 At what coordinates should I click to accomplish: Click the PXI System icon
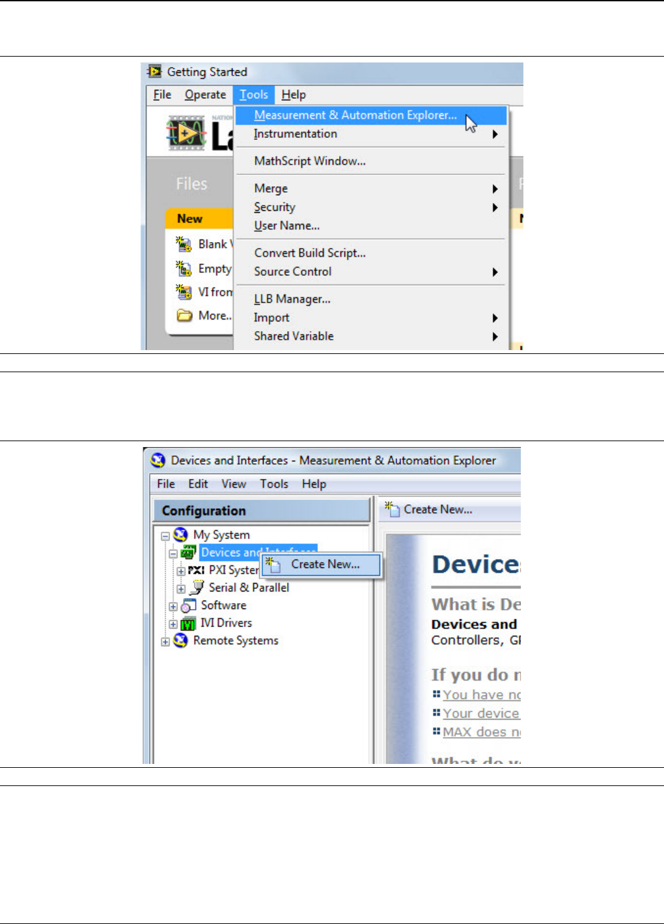pos(196,570)
